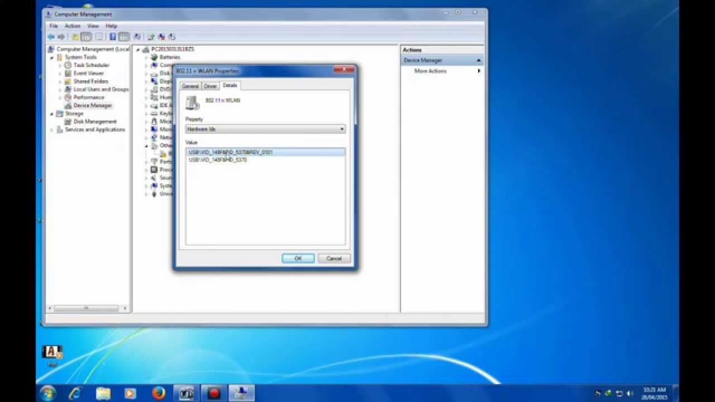Screen dimensions: 715x402
Task: Open the Action menu
Action: pos(73,26)
